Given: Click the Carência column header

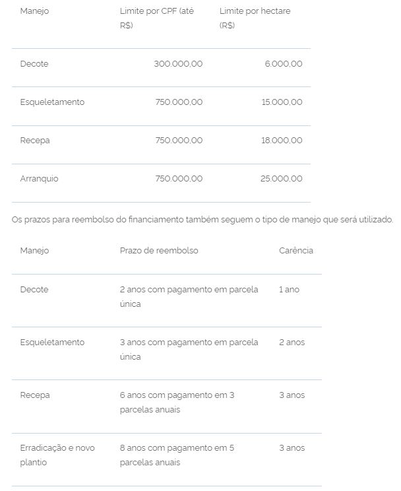Looking at the screenshot, I should click(x=295, y=251).
